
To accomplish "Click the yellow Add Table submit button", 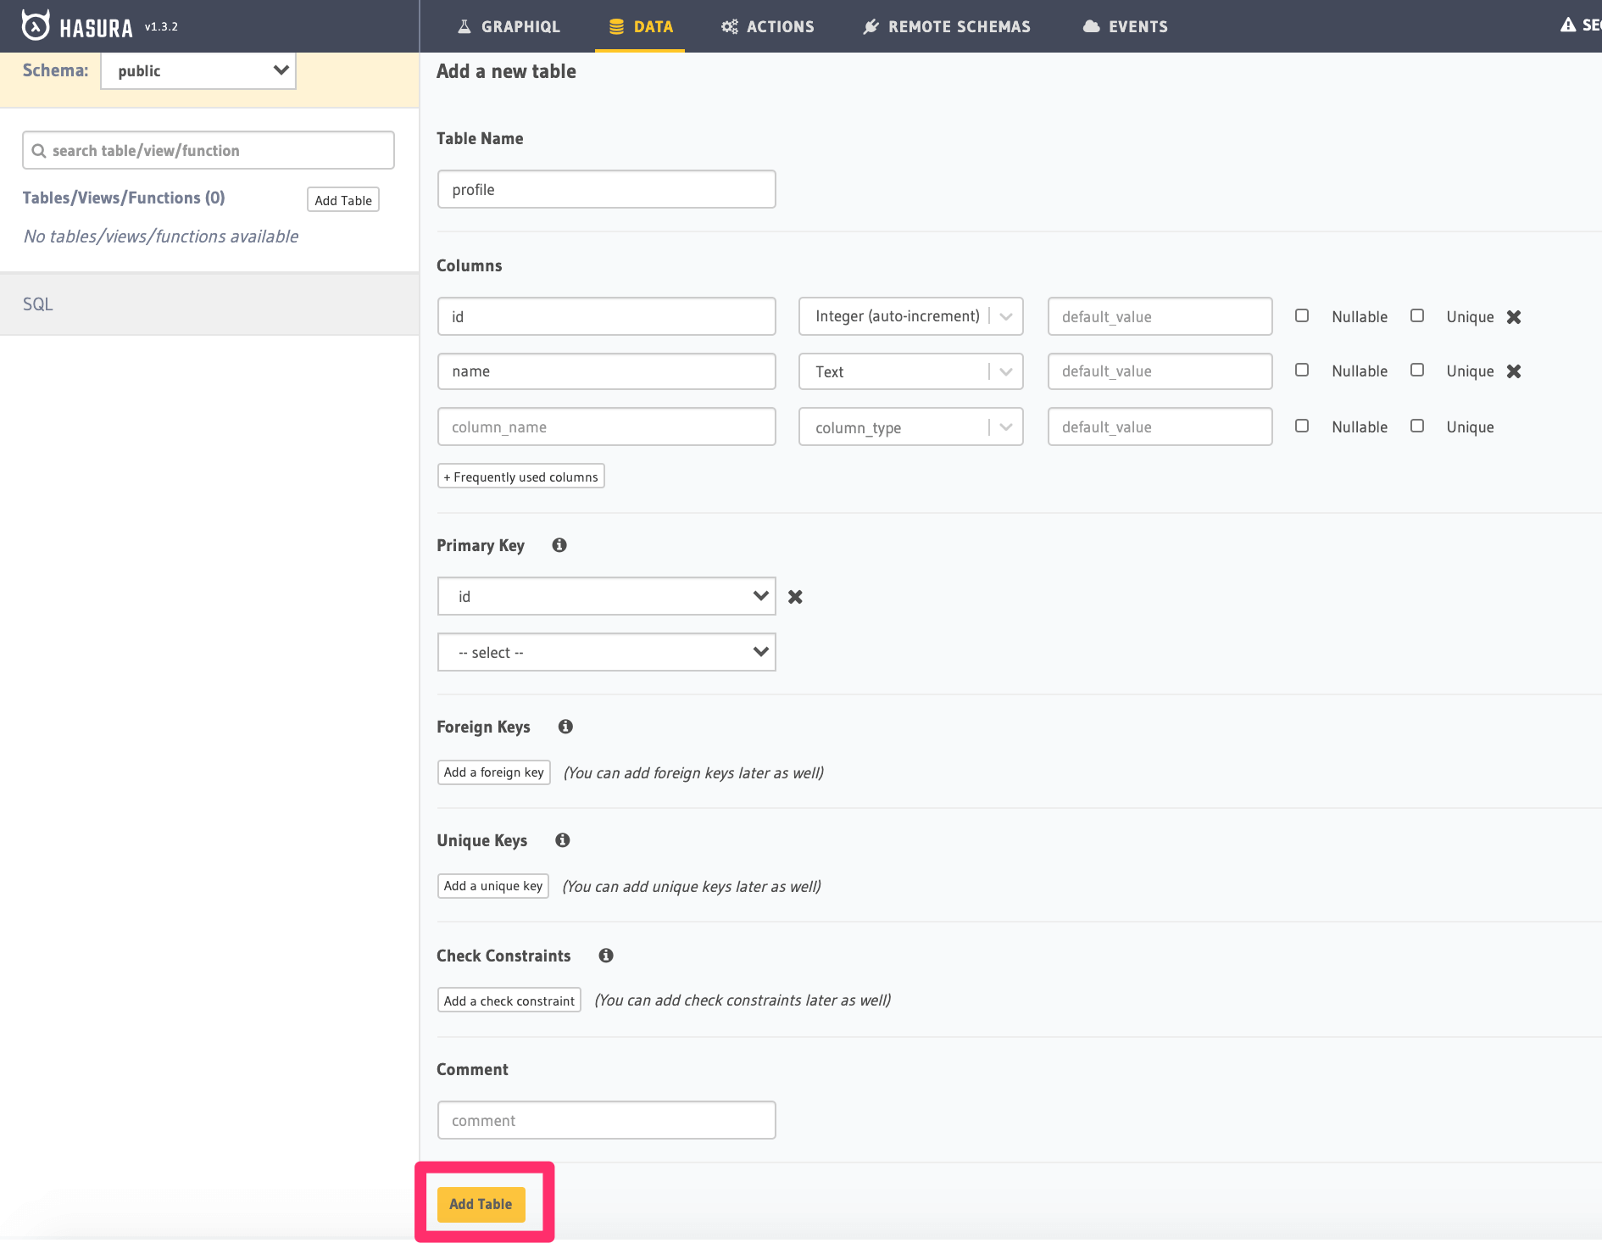I will 481,1204.
